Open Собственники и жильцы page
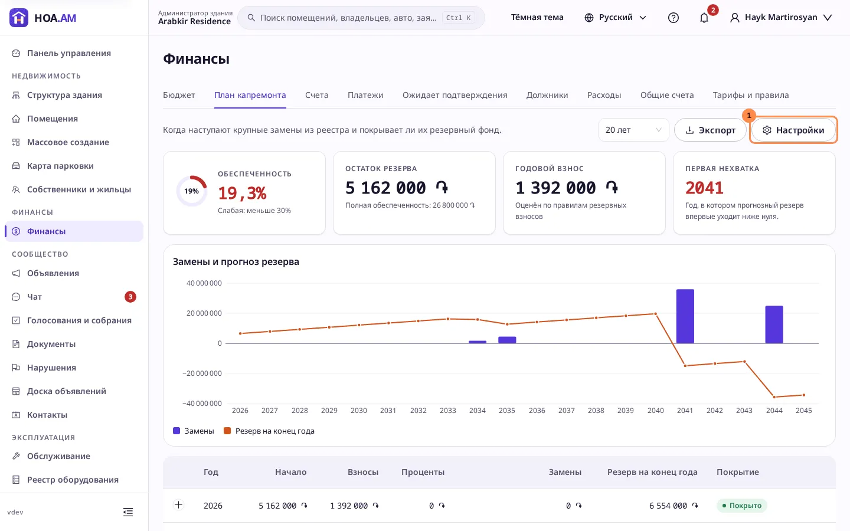The height and width of the screenshot is (531, 850). 74,189
